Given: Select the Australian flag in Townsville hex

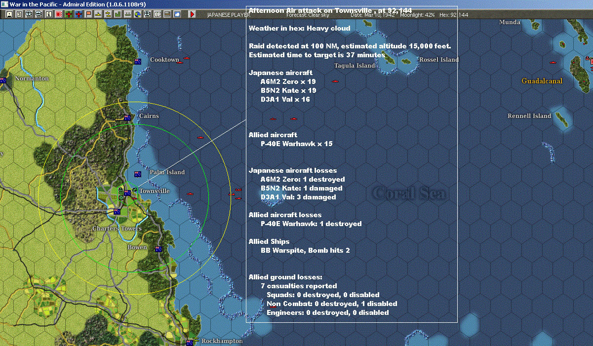Looking at the screenshot, I should click(x=127, y=193).
